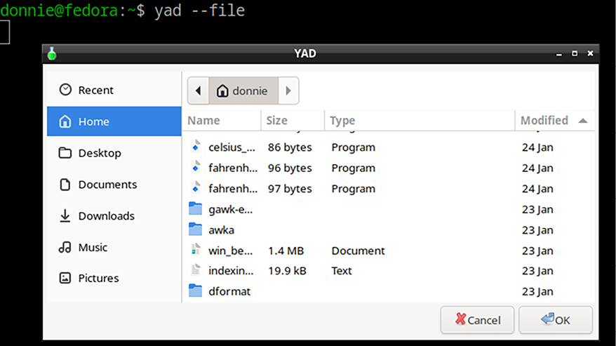The image size is (616, 346).
Task: Open Documents via its page icon
Action: tap(65, 185)
